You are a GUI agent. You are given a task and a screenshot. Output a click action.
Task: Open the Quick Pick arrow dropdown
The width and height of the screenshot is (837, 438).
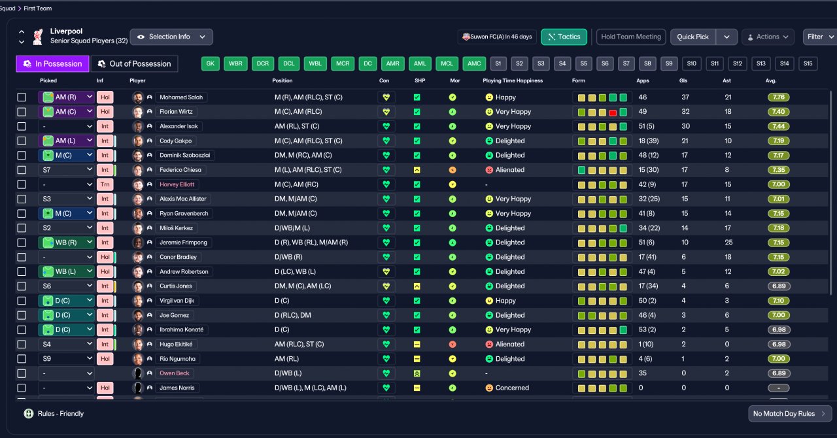point(726,37)
